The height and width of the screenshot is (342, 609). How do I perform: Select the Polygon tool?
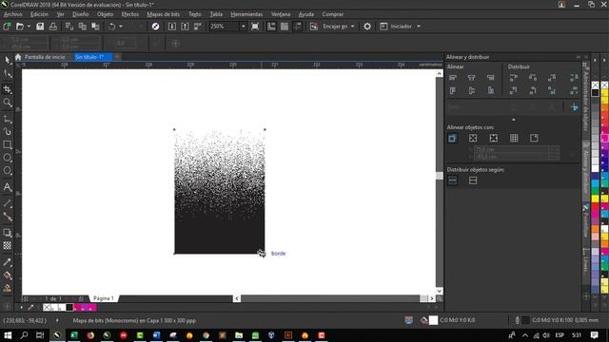coord(7,171)
